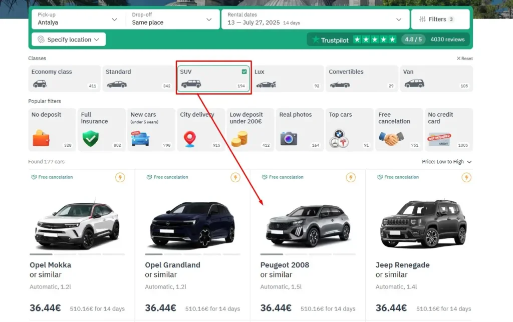Click the Filters sliders icon
The image size is (513, 322).
click(422, 20)
